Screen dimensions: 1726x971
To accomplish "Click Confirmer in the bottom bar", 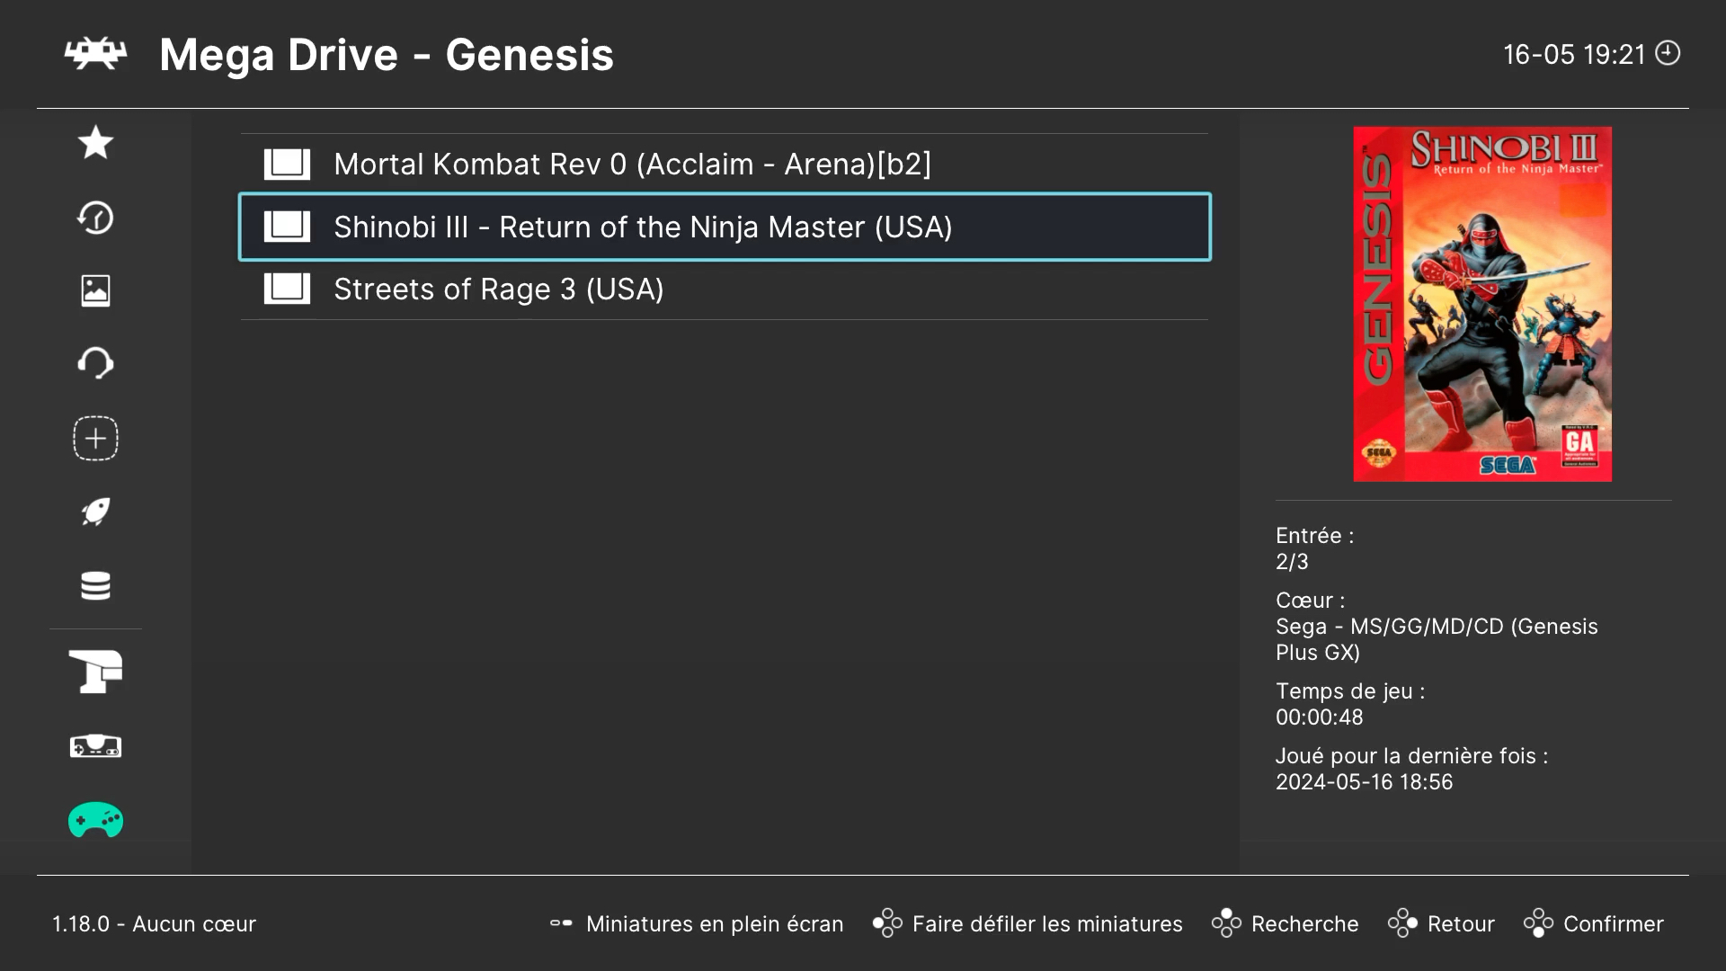I will click(x=1614, y=923).
